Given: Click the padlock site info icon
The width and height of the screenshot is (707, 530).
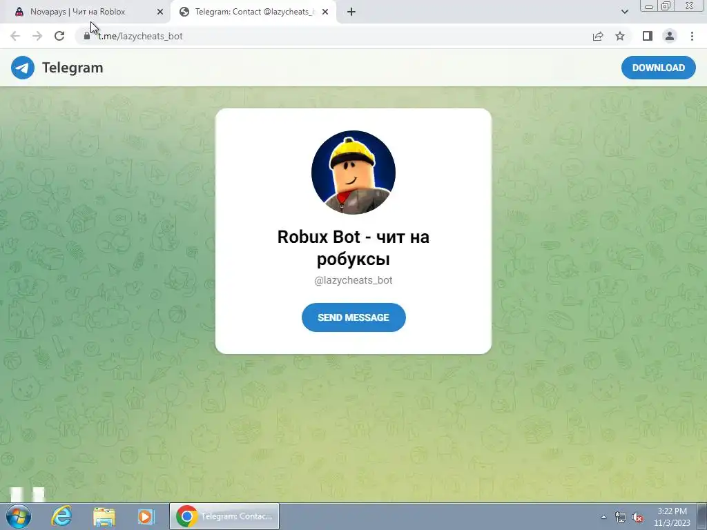Looking at the screenshot, I should [87, 36].
